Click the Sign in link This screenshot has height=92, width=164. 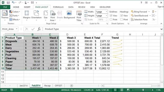161,7
